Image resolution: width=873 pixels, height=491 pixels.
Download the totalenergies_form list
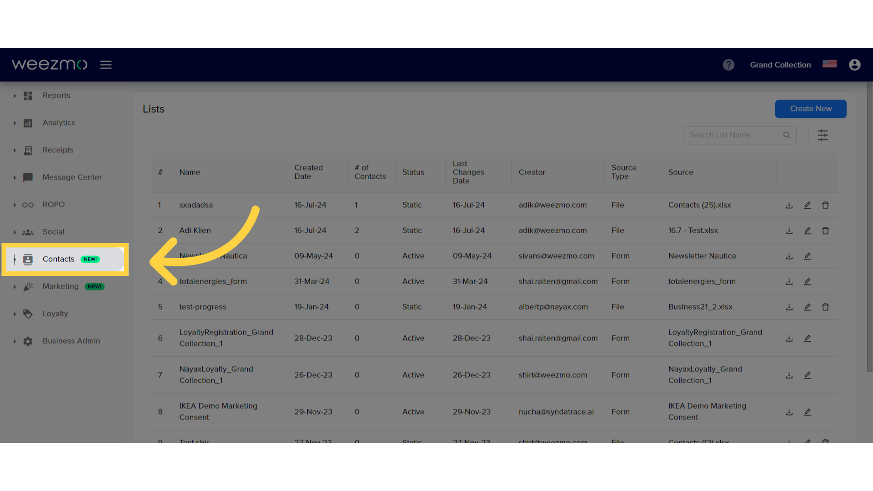789,281
